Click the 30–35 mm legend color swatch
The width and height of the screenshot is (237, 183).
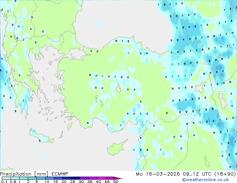pyautogui.click(x=84, y=178)
